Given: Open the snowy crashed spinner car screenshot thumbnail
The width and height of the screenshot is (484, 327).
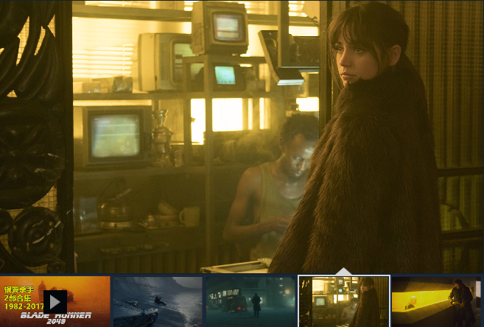Looking at the screenshot, I should point(158,302).
